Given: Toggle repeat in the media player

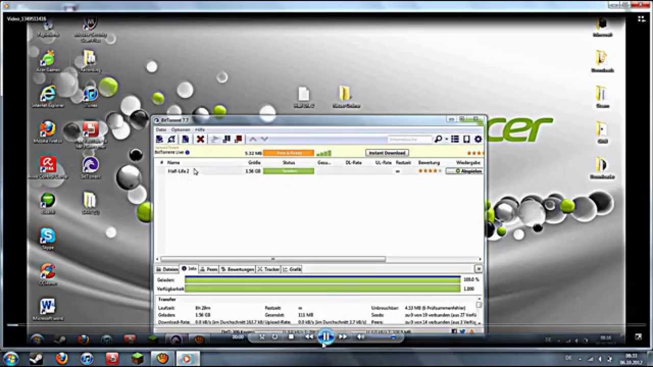Looking at the screenshot, I should pos(275,336).
